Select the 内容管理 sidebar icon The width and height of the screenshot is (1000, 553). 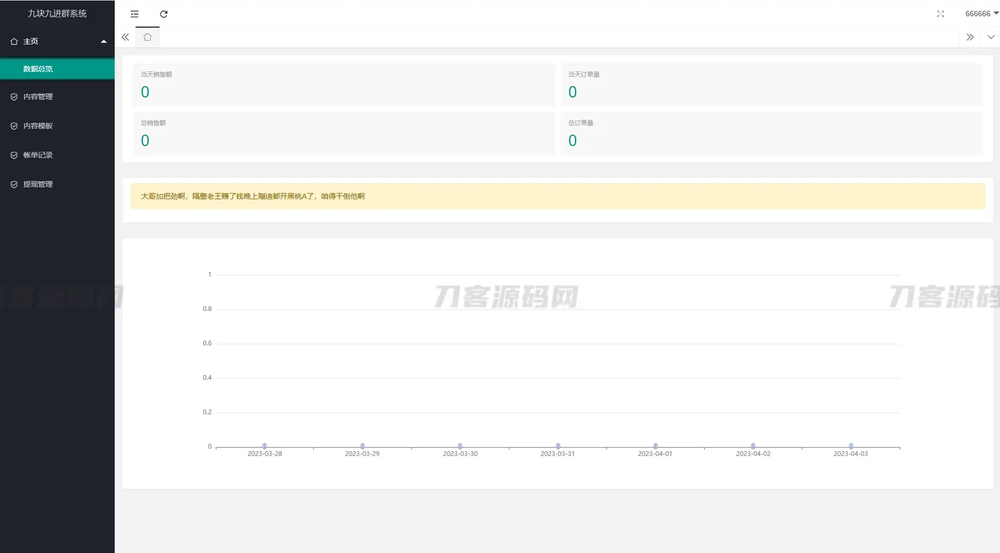(14, 97)
